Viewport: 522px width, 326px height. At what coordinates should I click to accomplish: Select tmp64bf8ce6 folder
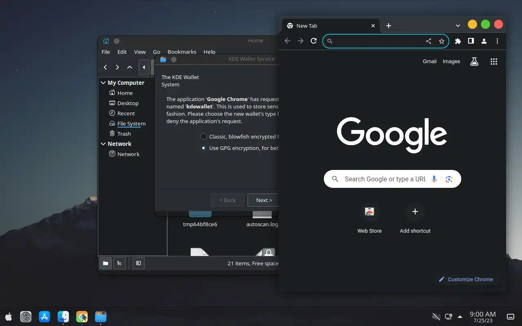point(200,219)
